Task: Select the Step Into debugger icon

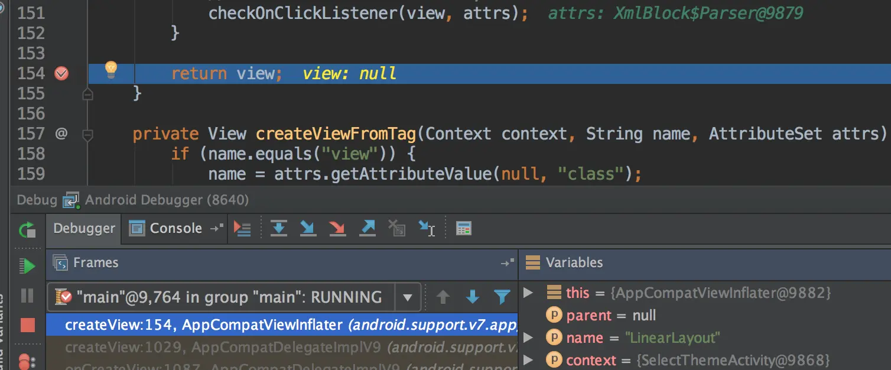Action: pos(308,228)
